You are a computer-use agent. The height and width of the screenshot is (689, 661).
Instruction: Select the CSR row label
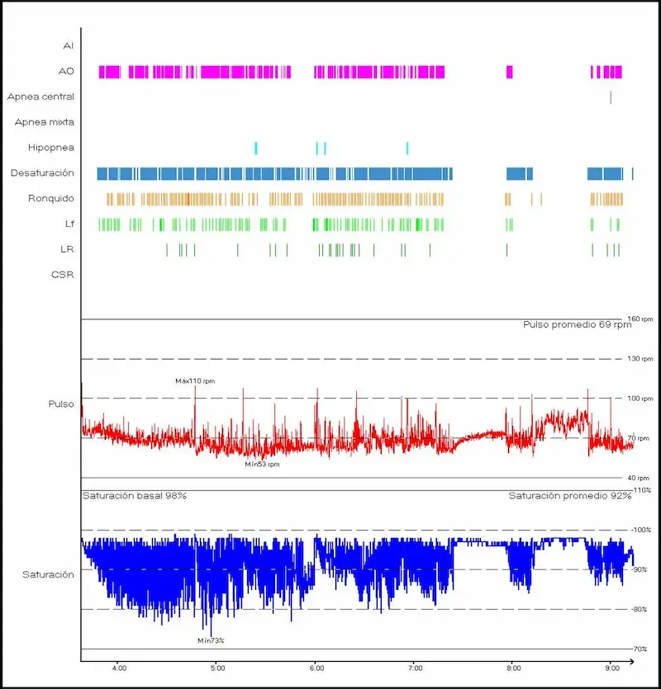tap(63, 275)
